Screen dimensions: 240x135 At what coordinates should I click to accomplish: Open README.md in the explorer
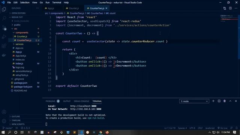20,90
